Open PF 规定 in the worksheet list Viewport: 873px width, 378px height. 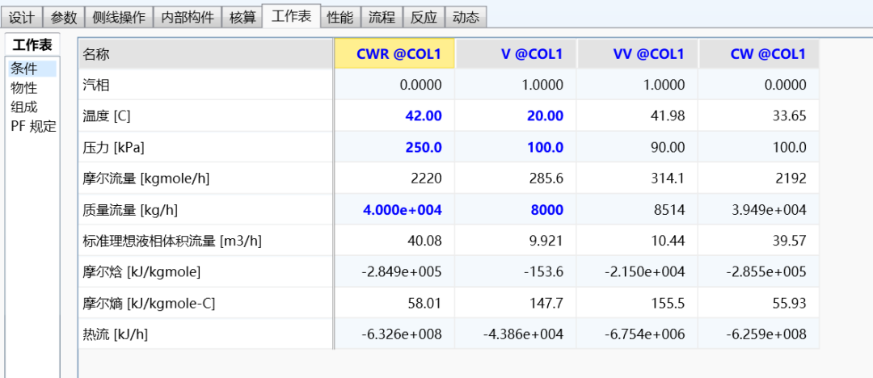[x=33, y=126]
